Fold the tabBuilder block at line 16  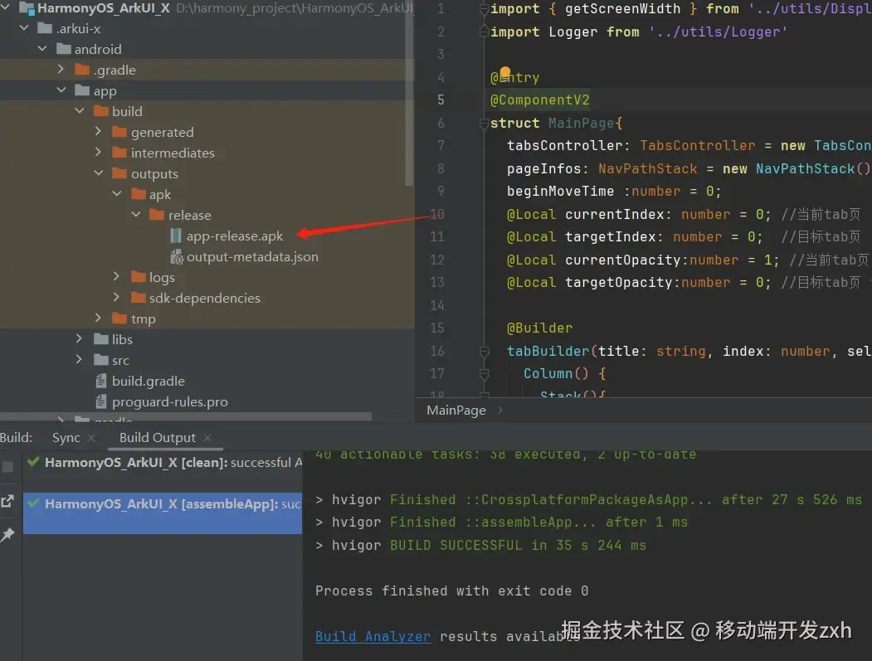pos(485,352)
